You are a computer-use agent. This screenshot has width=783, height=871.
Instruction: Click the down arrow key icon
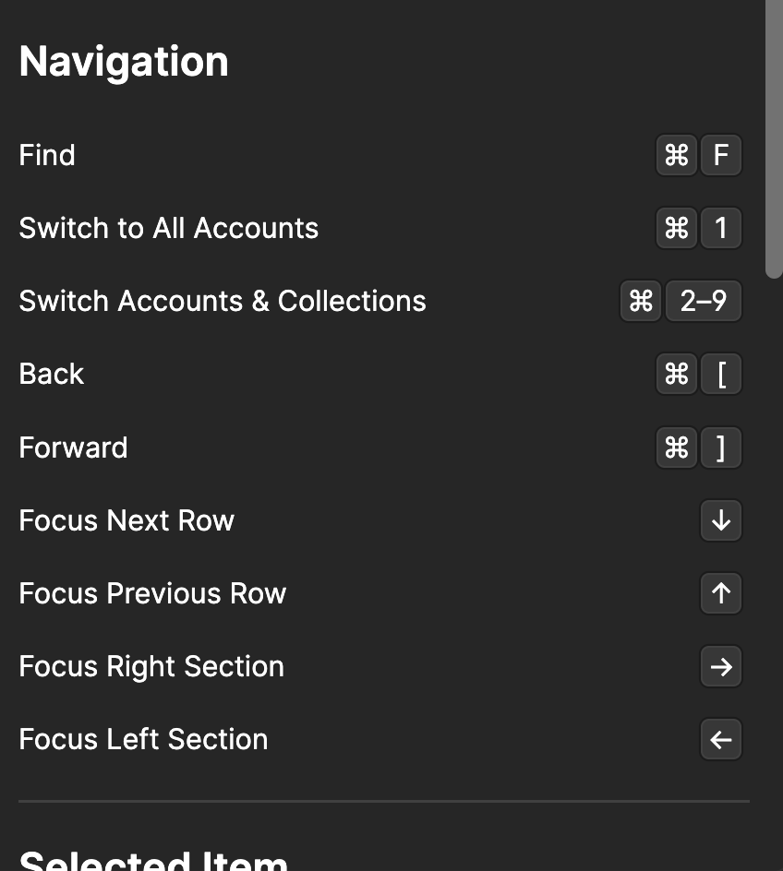tap(721, 520)
